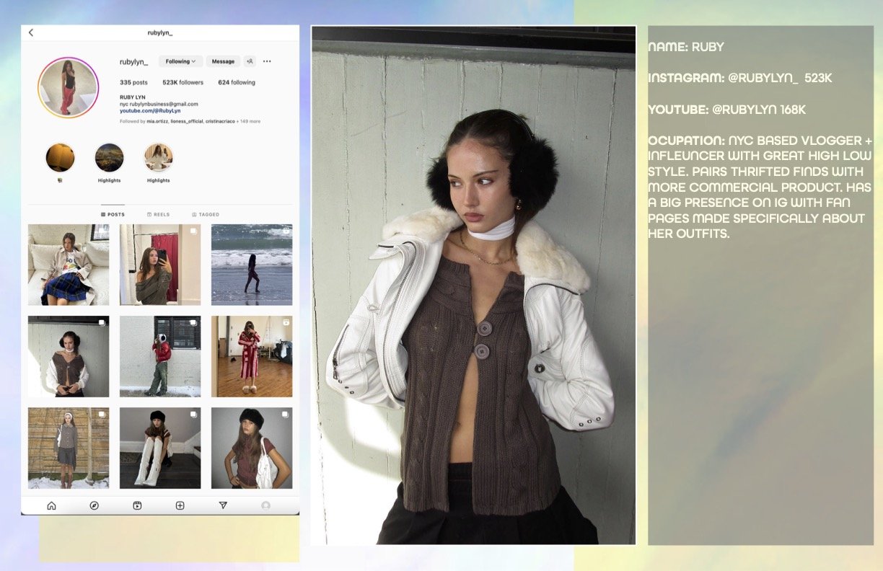Viewport: 883px width, 571px height.
Task: Click the new post plus icon
Action: (180, 505)
